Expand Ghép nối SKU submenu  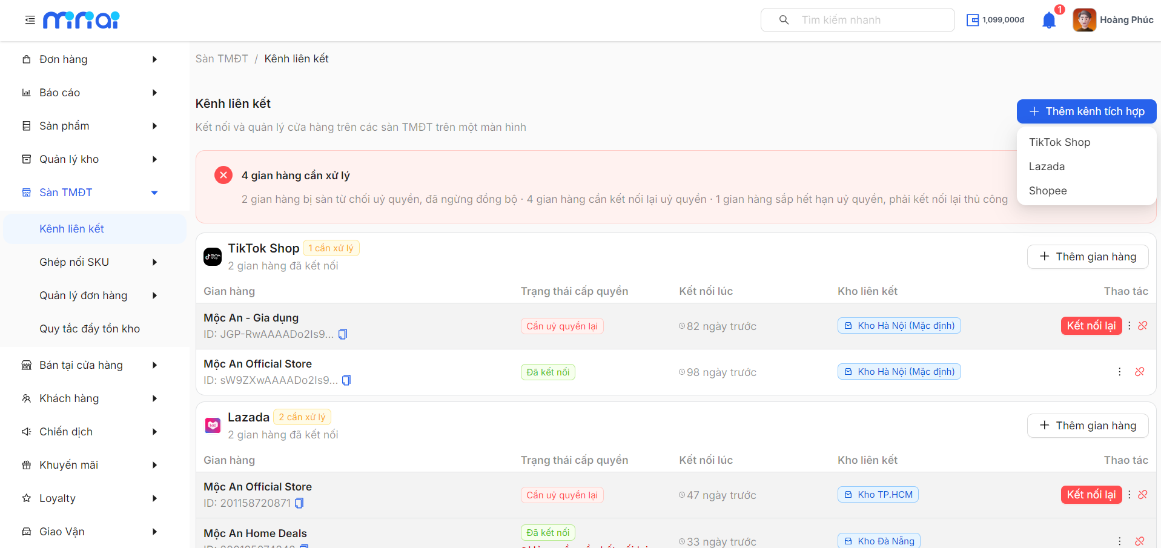click(154, 262)
